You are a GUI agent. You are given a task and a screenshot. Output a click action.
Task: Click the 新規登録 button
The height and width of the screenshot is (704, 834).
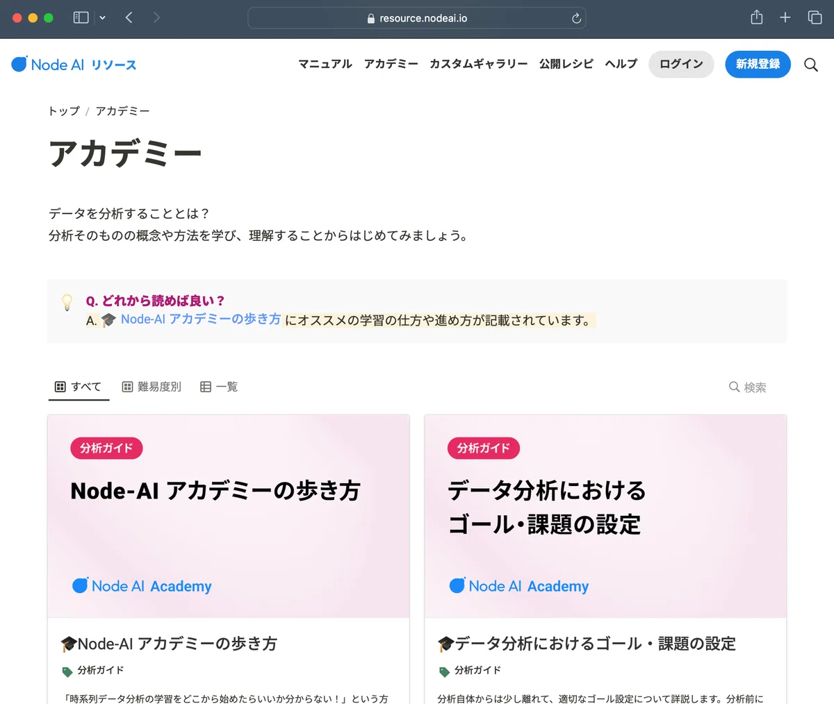point(758,64)
